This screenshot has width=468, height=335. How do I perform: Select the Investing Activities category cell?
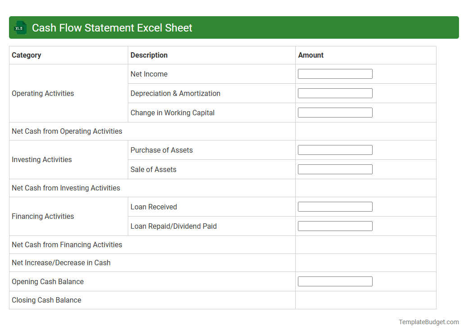coord(41,159)
